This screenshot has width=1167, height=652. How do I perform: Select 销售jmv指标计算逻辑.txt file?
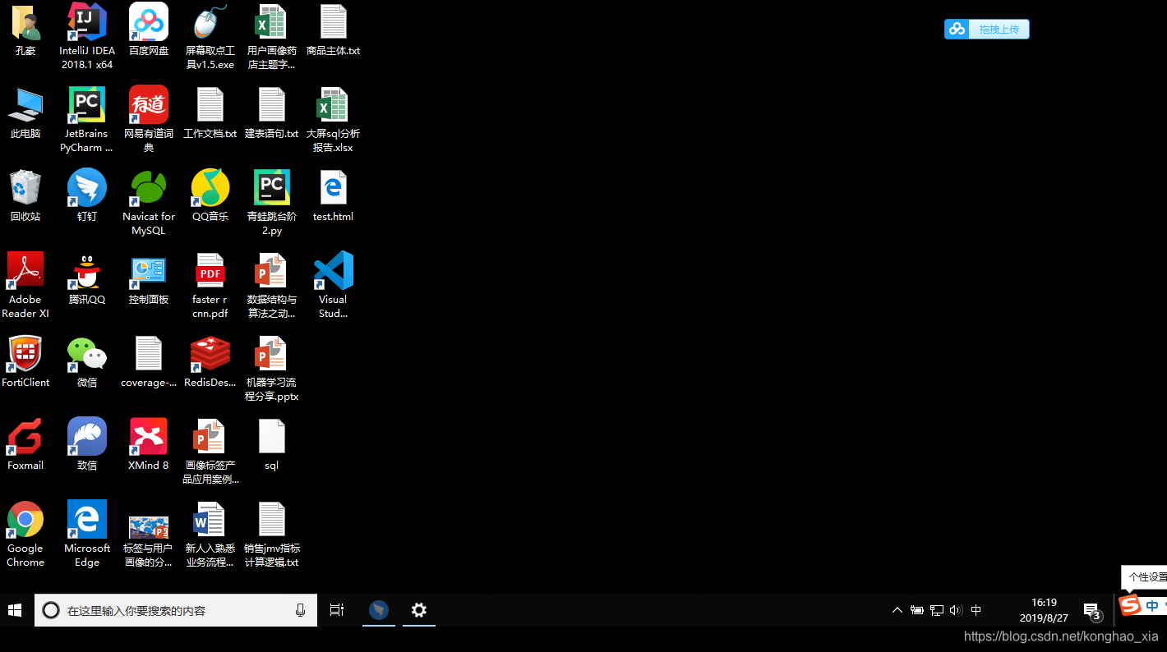pyautogui.click(x=271, y=534)
